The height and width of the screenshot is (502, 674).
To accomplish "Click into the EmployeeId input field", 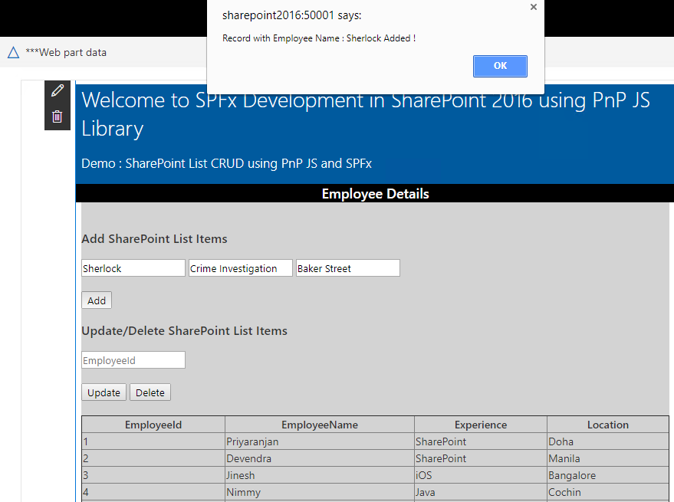I will click(133, 360).
